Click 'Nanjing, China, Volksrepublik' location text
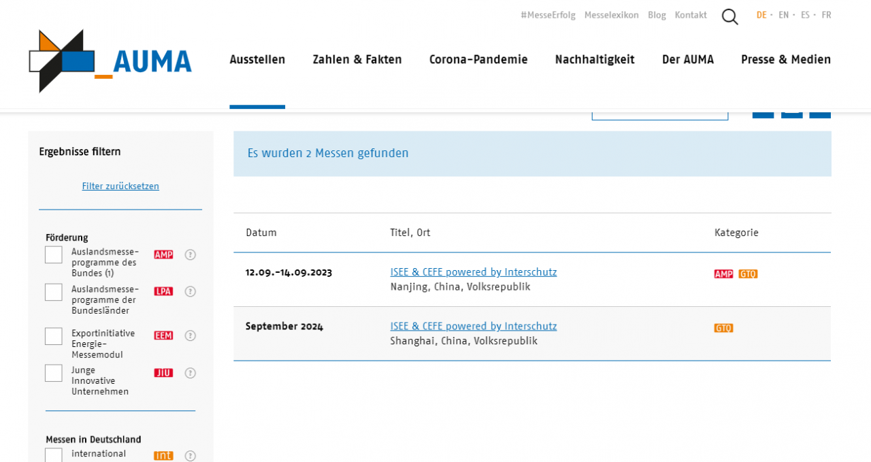 [x=461, y=287]
